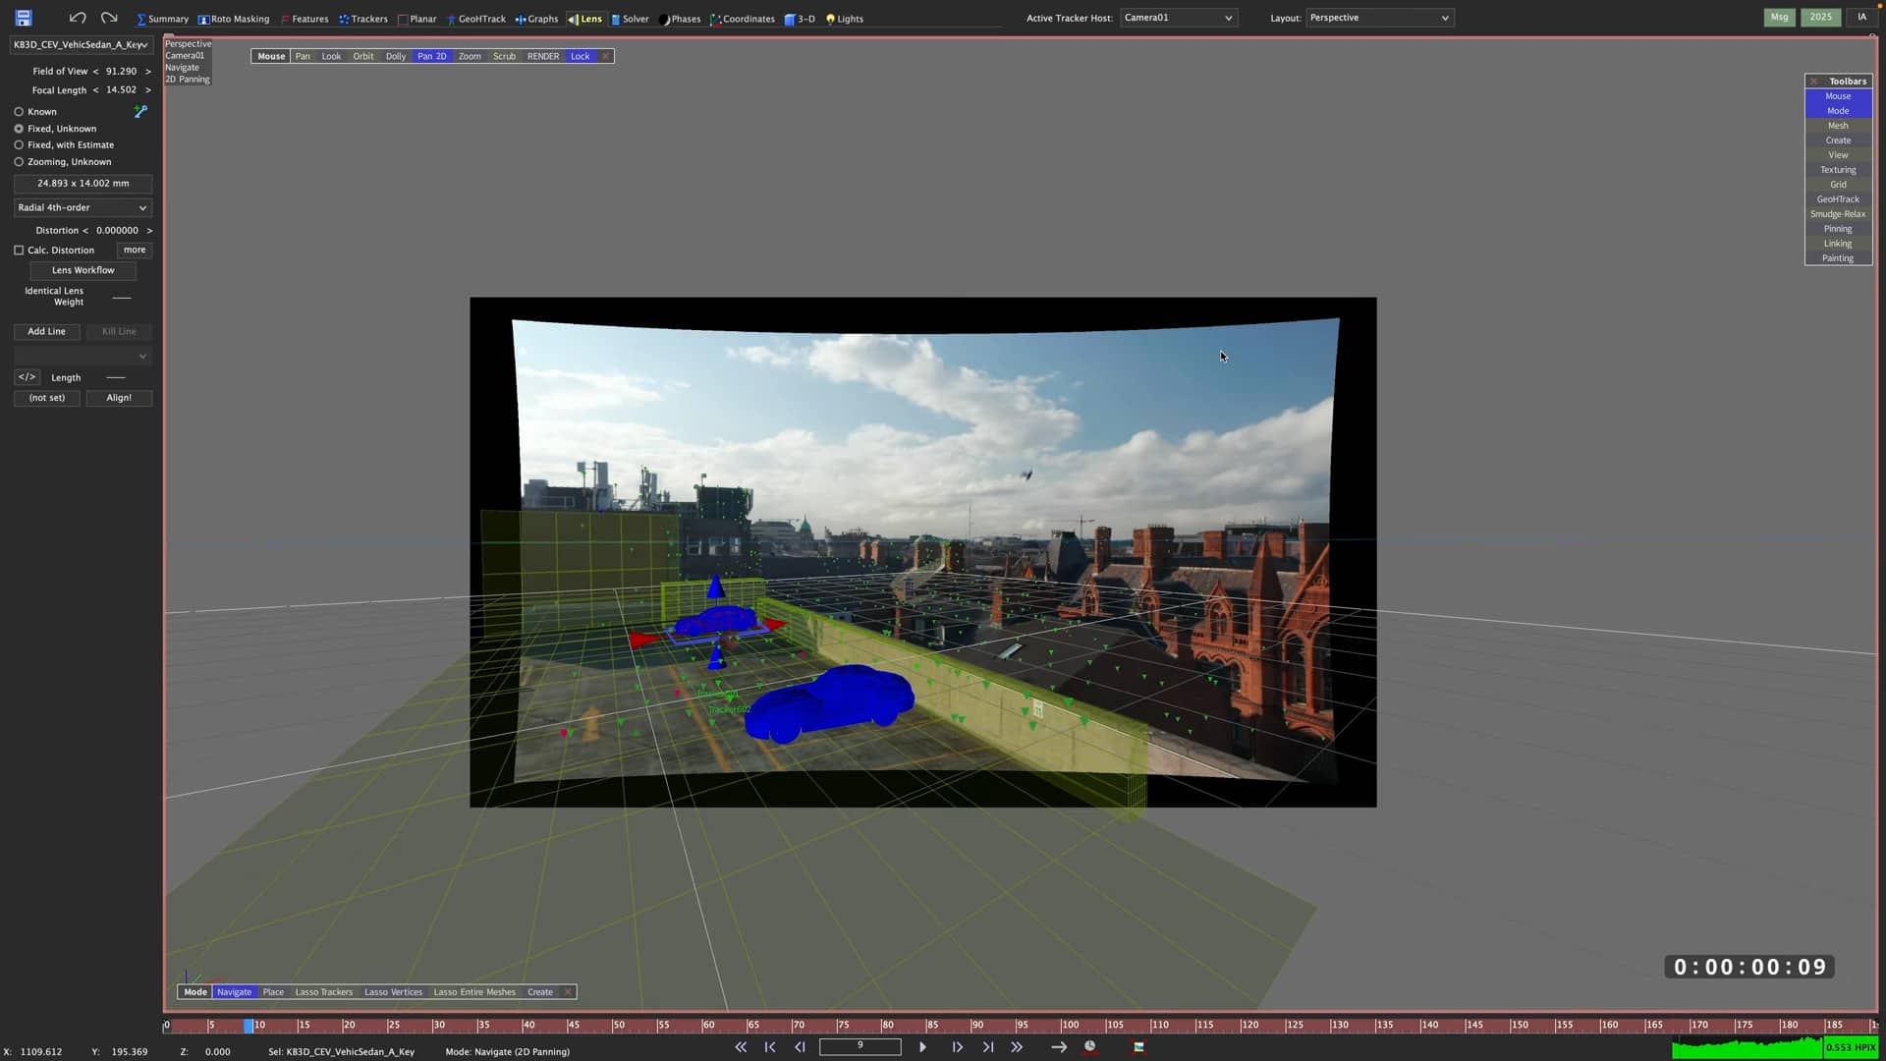Image resolution: width=1886 pixels, height=1061 pixels.
Task: Select the Known lens radio button
Action: click(x=19, y=112)
